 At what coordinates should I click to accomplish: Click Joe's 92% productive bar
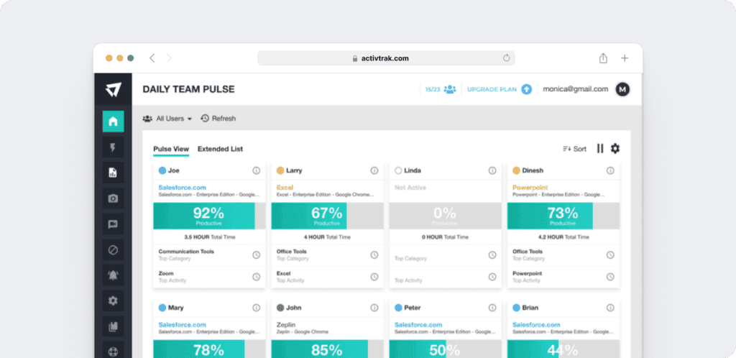(209, 216)
